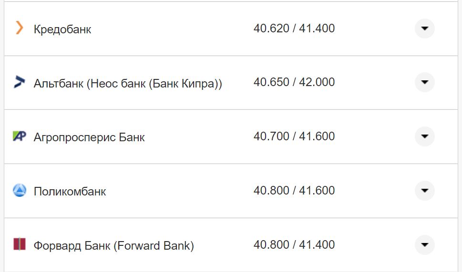The height and width of the screenshot is (272, 462).
Task: Open the Кредобанк bank name link
Action: 62,29
